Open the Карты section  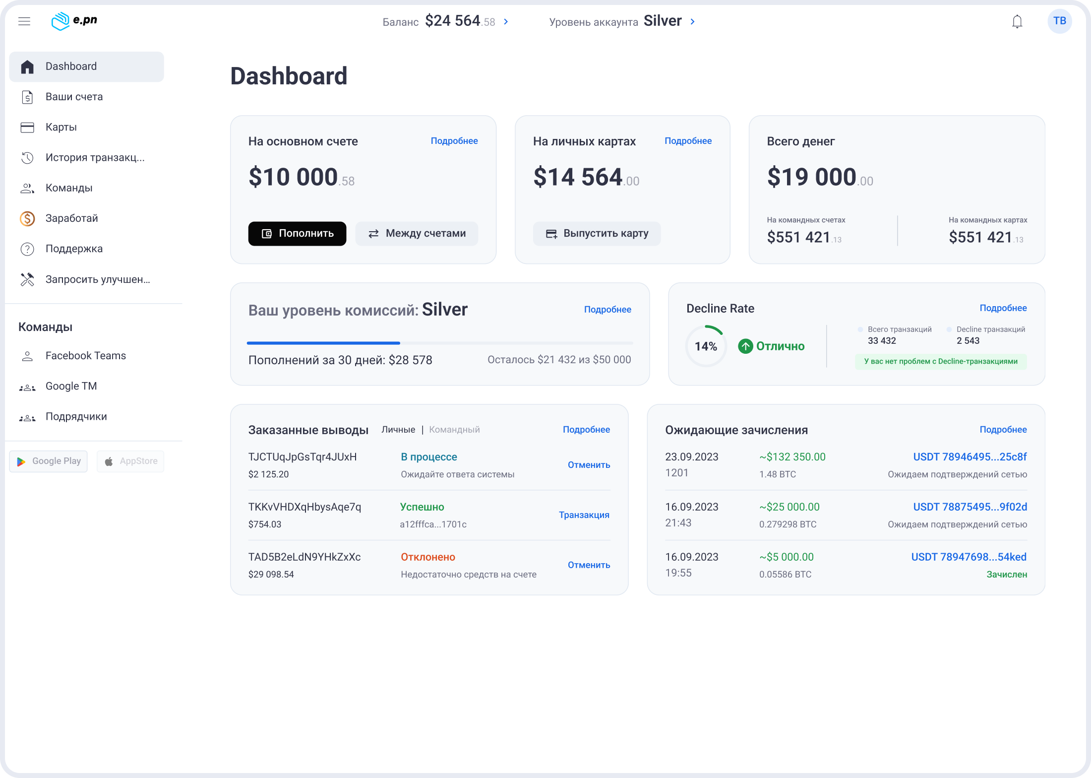[x=61, y=127]
